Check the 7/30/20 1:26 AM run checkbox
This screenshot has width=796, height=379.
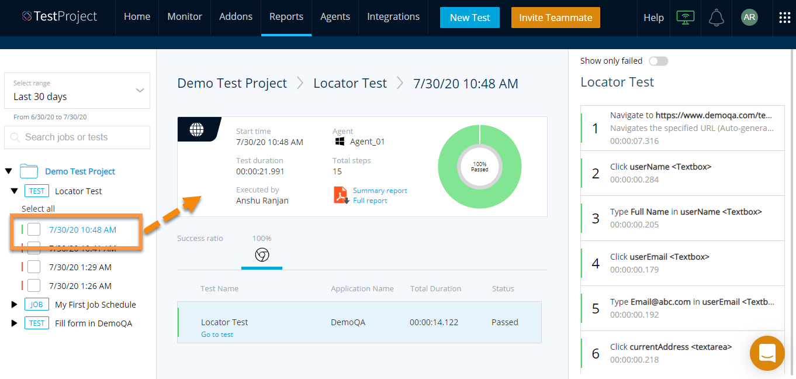tap(34, 286)
